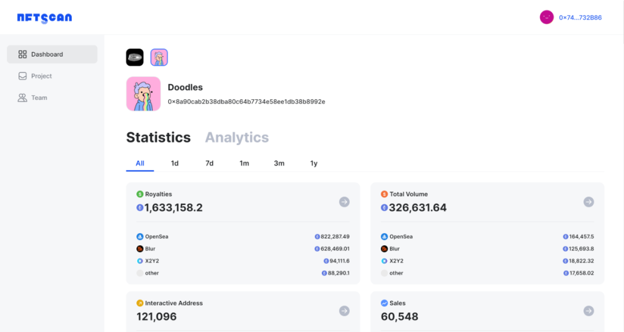Select the 7d time range
This screenshot has width=624, height=332.
pyautogui.click(x=209, y=163)
